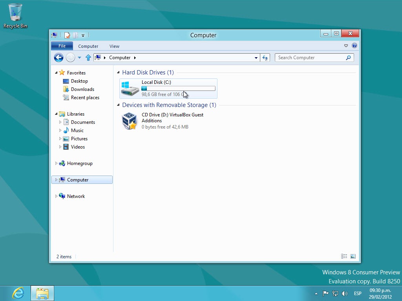Collapse the Libraries tree group
This screenshot has height=301, width=402.
[56, 114]
